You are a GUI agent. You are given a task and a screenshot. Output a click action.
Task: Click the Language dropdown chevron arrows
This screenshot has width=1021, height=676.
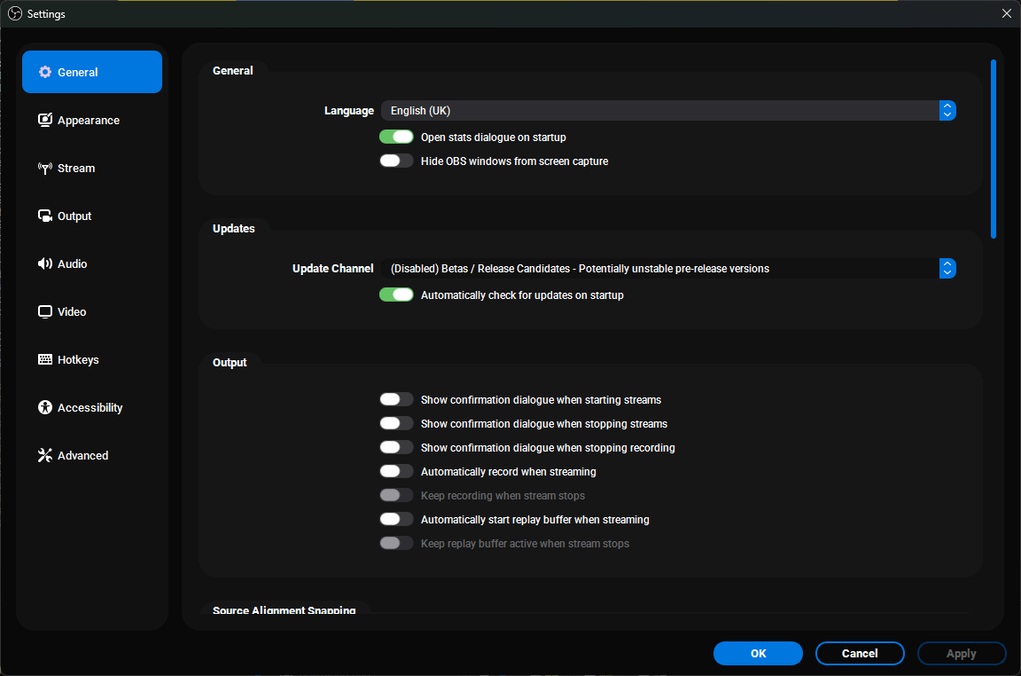coord(947,110)
